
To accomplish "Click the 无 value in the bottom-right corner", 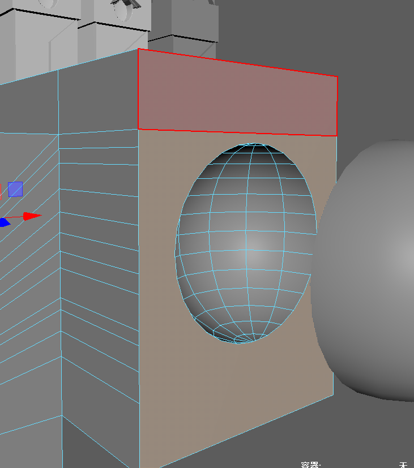I will [x=403, y=465].
